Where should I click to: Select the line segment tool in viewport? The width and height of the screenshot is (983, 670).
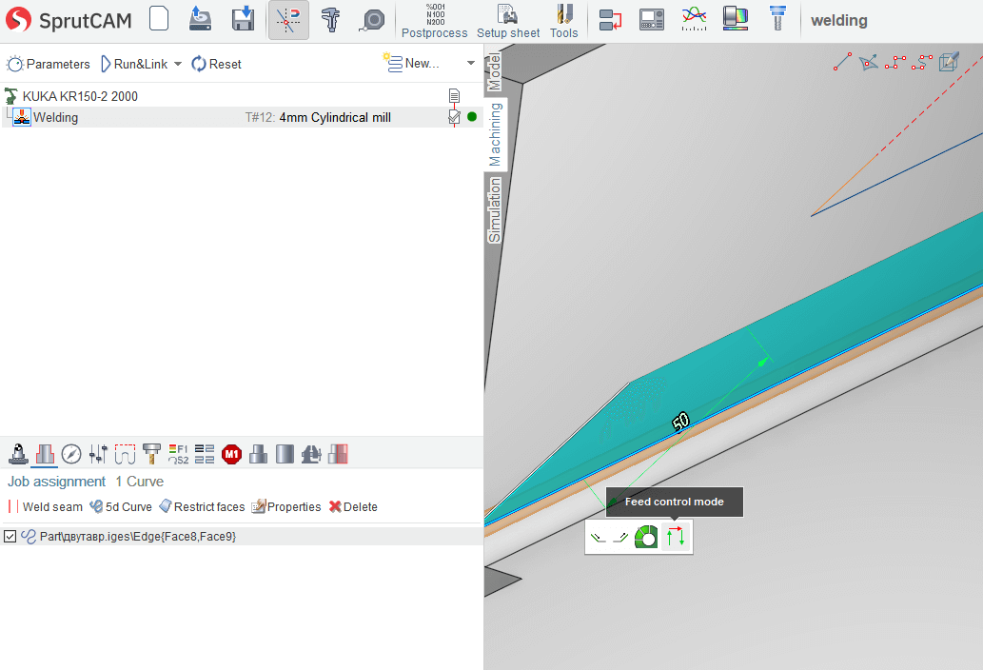(842, 62)
